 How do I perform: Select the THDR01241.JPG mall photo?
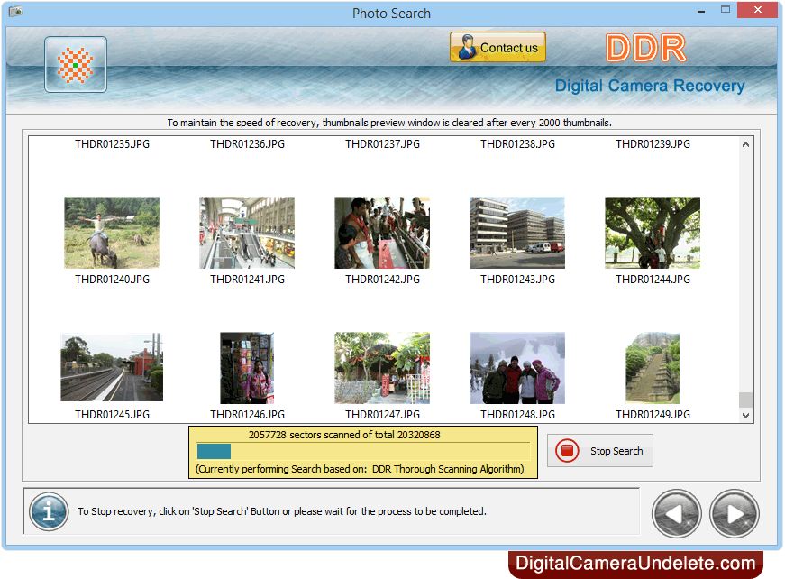click(247, 233)
